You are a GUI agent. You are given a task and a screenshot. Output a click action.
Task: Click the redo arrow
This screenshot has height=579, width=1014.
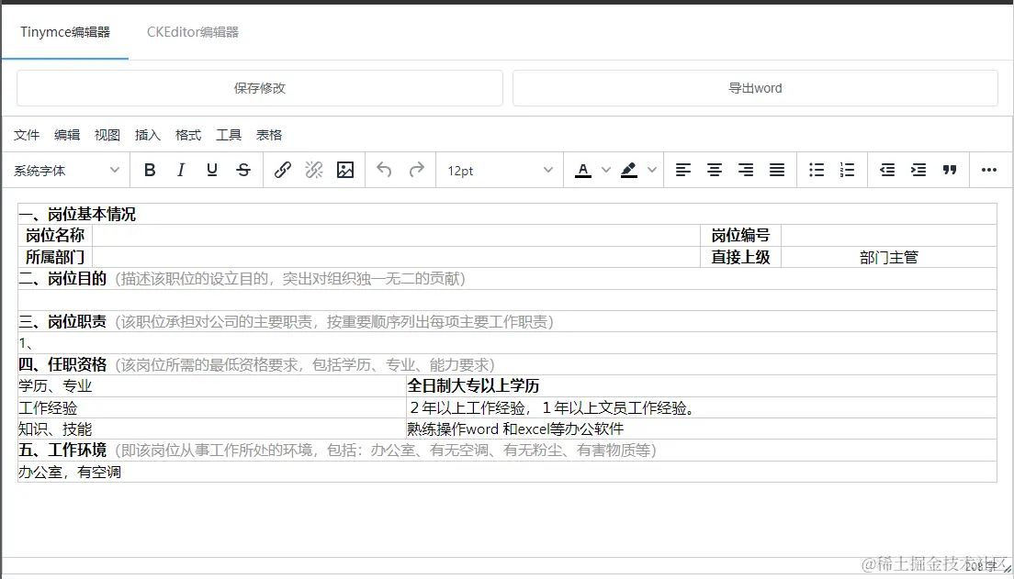416,171
